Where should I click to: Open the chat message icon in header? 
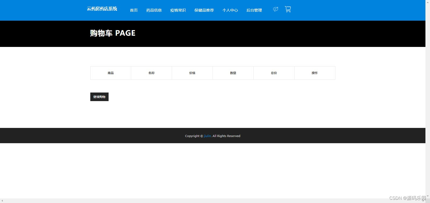click(x=275, y=9)
